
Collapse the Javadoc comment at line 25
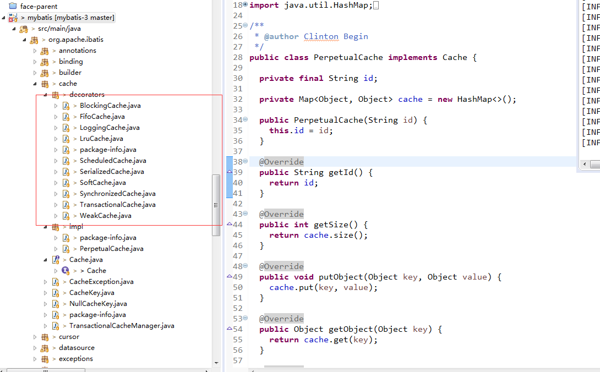pyautogui.click(x=246, y=25)
